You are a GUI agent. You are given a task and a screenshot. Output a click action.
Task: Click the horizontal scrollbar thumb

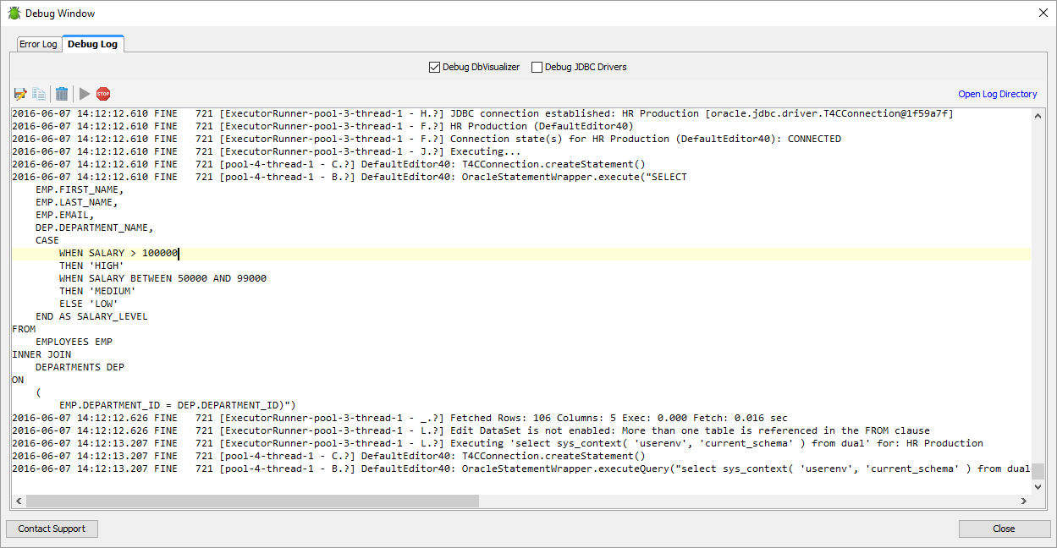254,501
